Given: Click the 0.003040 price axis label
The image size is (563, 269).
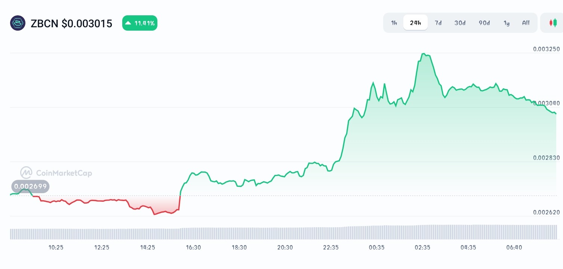Looking at the screenshot, I should pyautogui.click(x=546, y=103).
